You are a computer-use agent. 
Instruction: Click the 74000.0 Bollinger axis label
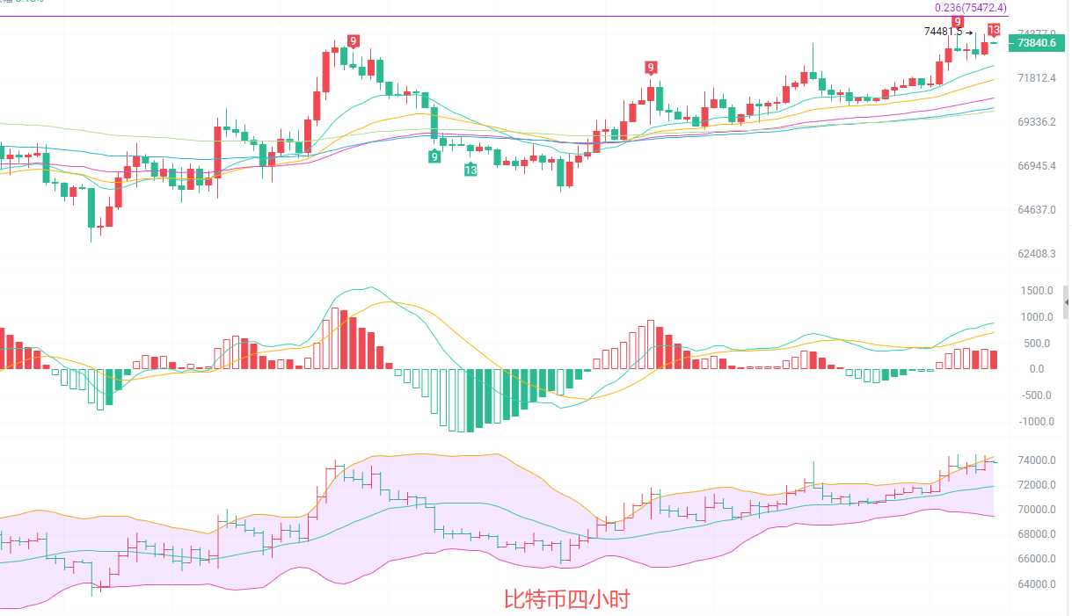tap(1038, 460)
